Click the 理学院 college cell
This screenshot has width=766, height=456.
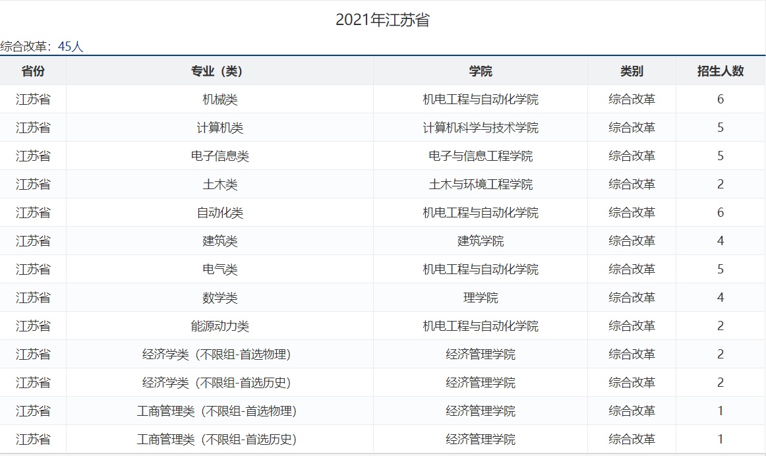click(480, 298)
